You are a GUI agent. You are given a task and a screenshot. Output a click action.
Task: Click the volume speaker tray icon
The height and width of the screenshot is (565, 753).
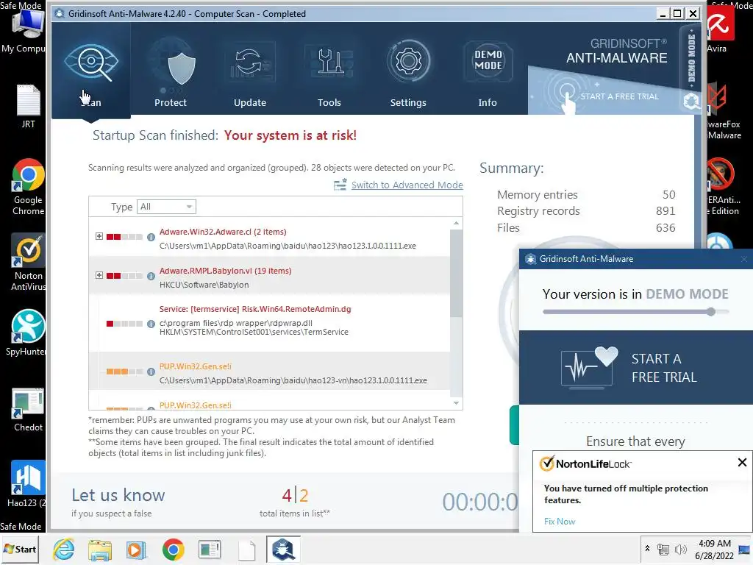coord(681,549)
